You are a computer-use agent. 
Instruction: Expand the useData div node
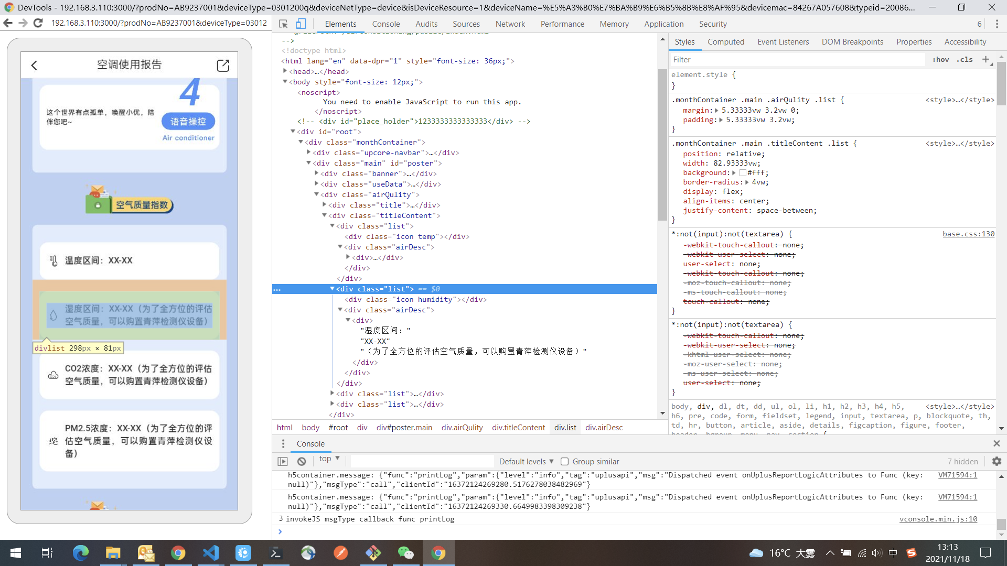click(316, 184)
